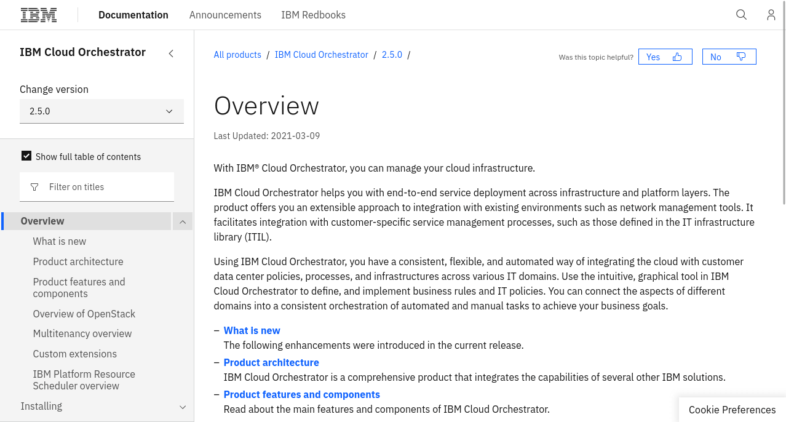The image size is (786, 422).
Task: Open the search panel
Action: (x=741, y=14)
